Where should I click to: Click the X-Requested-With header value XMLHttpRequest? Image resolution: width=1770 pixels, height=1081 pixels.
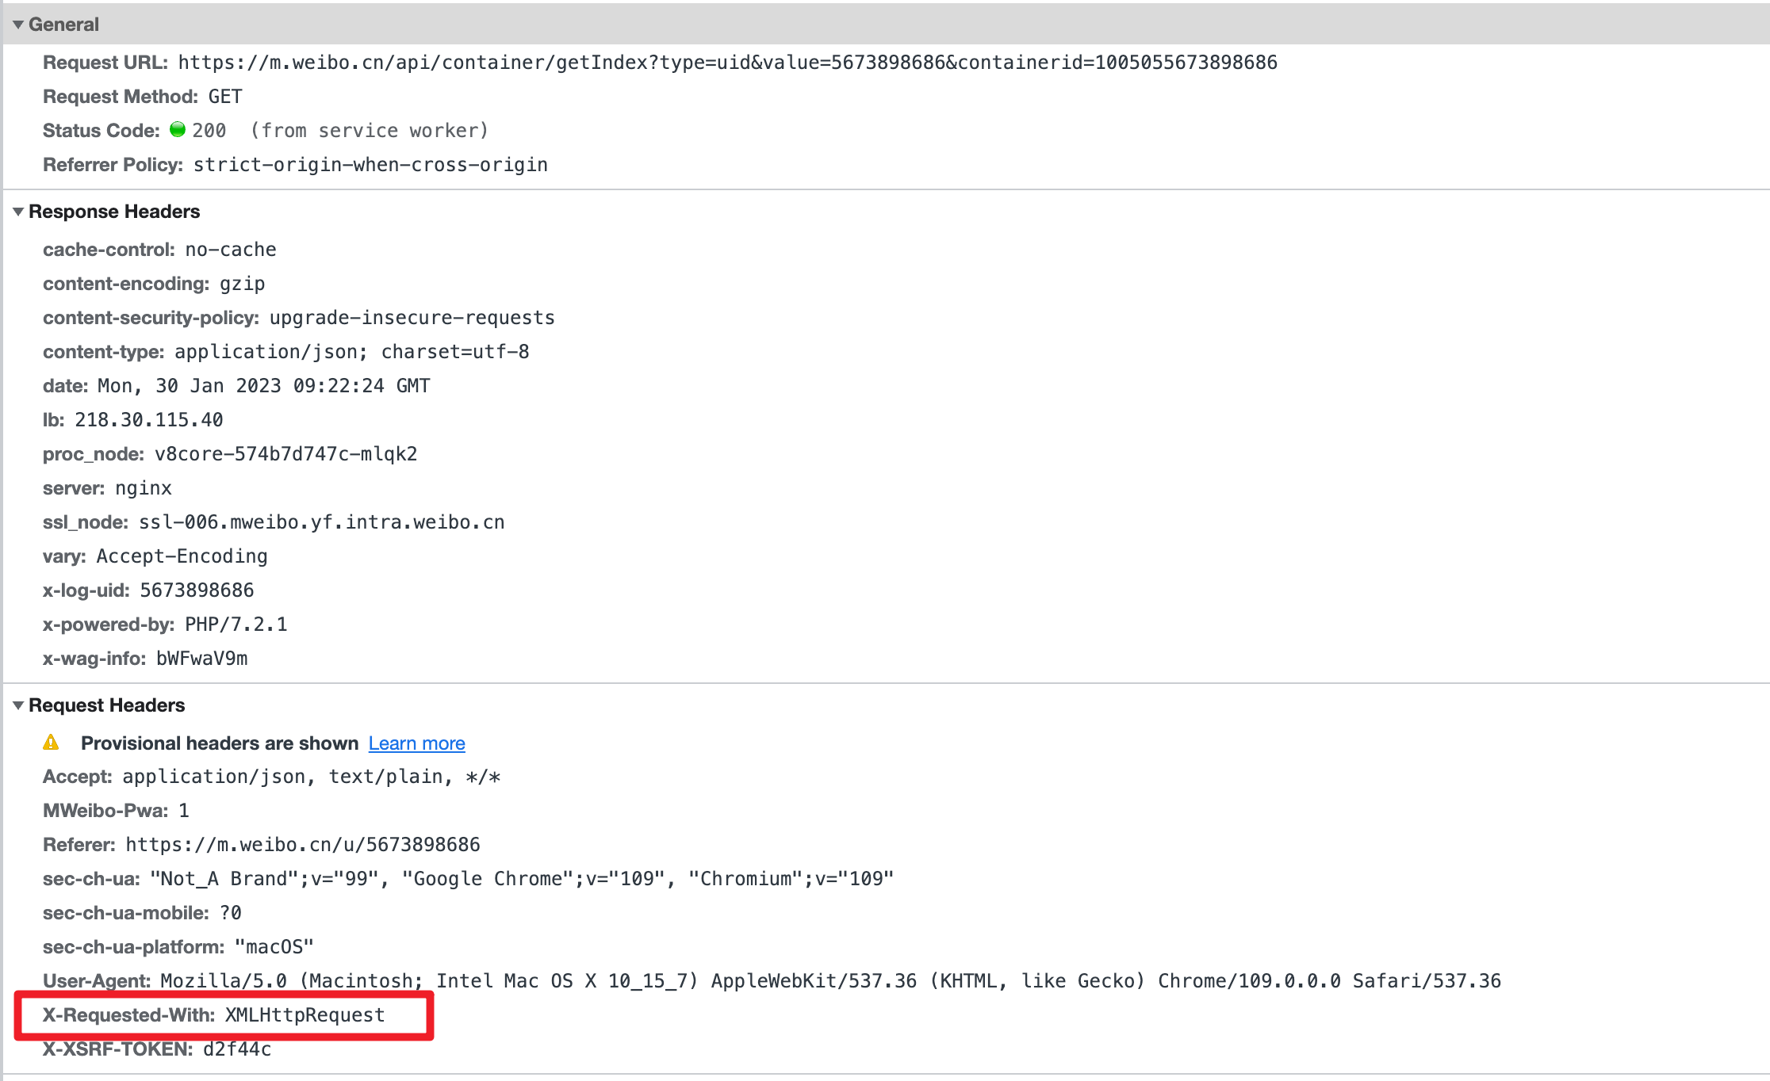pos(305,1015)
